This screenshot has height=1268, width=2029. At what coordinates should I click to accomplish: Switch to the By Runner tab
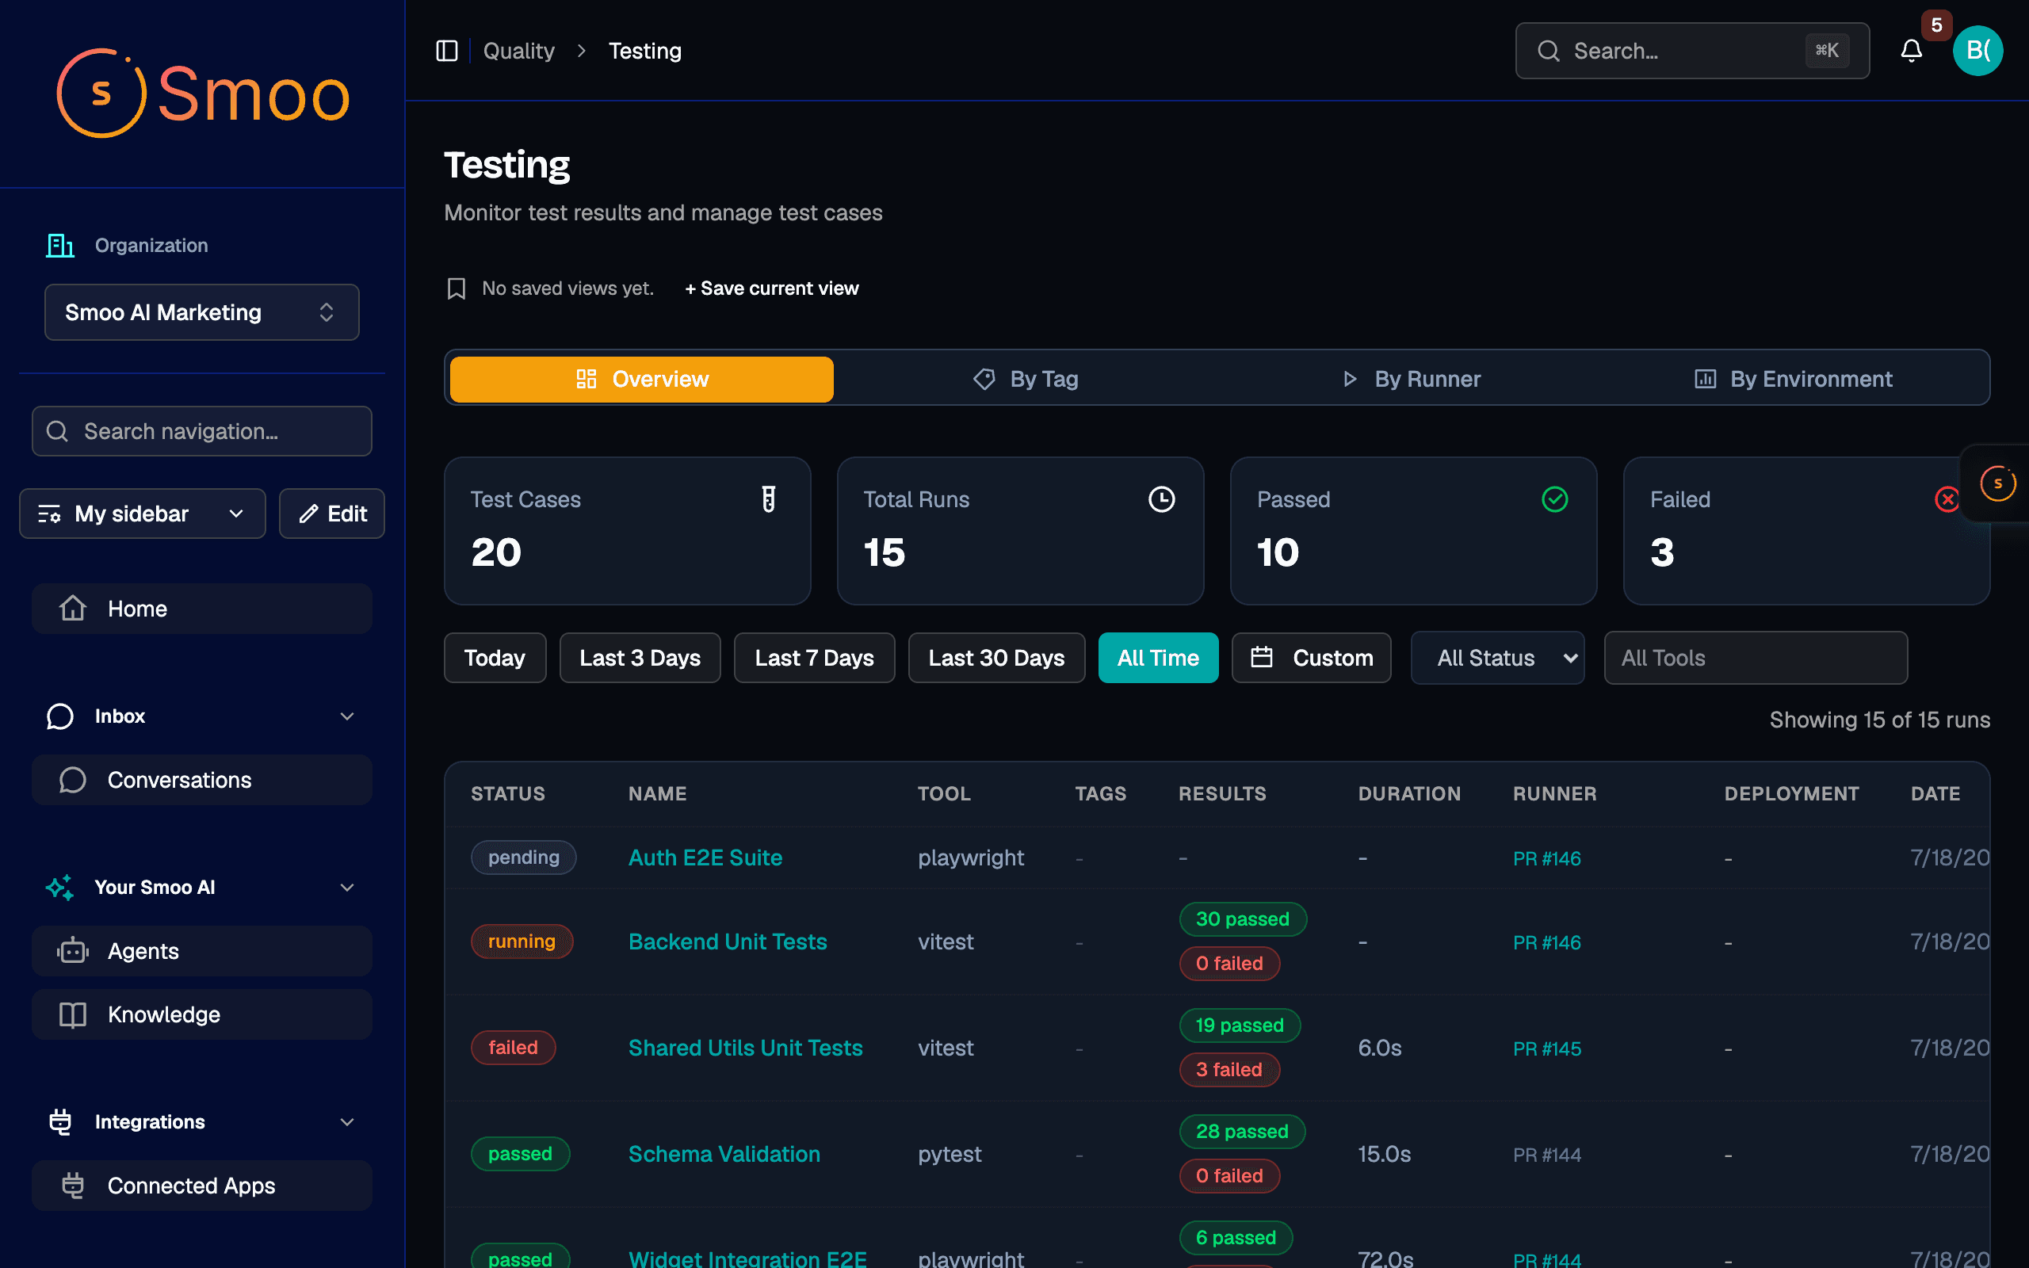click(x=1411, y=379)
